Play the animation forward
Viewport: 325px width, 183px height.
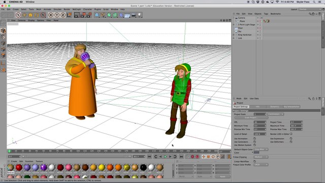[x=165, y=157]
